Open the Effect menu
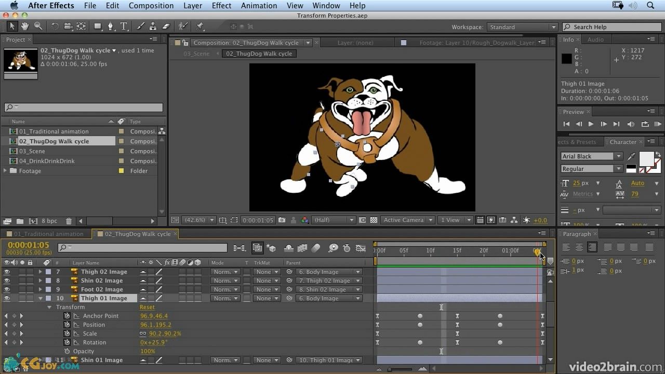665x374 pixels. (222, 6)
